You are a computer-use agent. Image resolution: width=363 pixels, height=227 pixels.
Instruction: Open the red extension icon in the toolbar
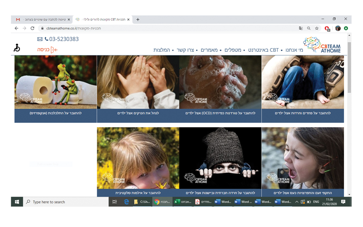pos(327,29)
